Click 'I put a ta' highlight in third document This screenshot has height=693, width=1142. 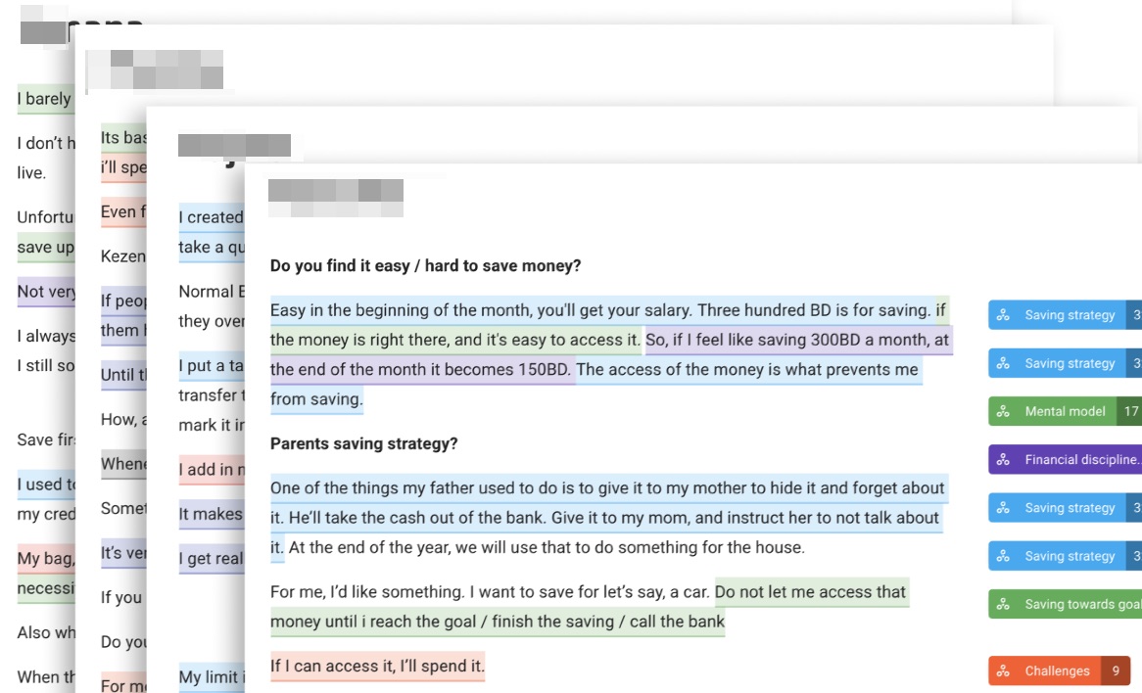(x=212, y=365)
